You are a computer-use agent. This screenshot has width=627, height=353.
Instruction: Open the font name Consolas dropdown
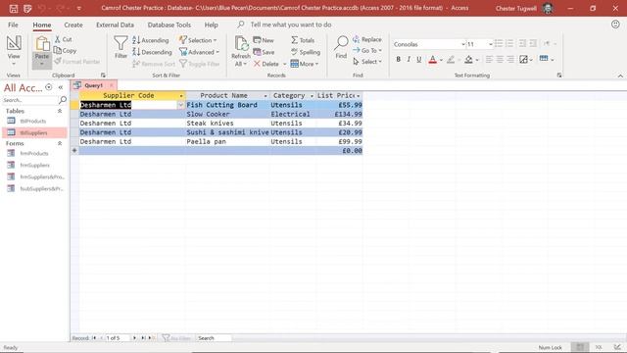tap(463, 44)
